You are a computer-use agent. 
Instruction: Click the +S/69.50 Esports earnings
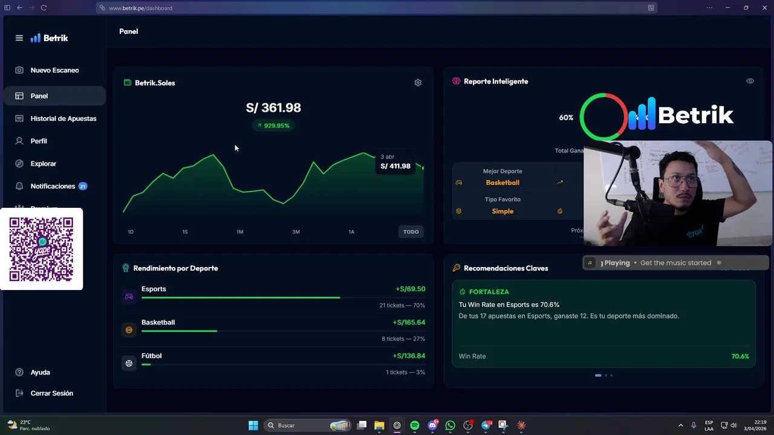(x=411, y=289)
